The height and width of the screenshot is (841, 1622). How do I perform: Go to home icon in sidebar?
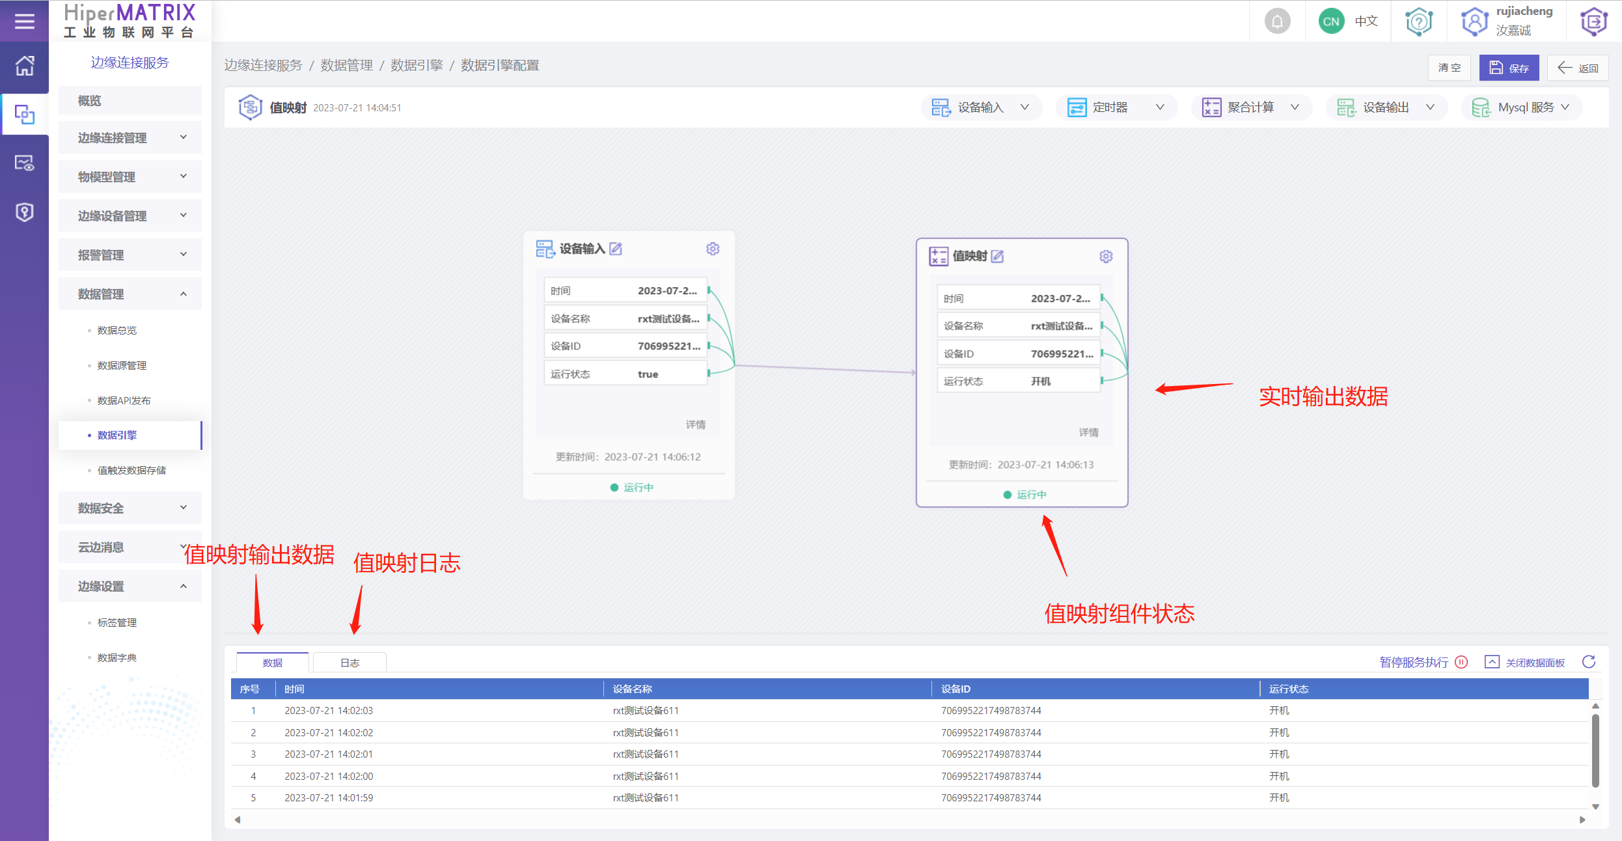(x=24, y=66)
